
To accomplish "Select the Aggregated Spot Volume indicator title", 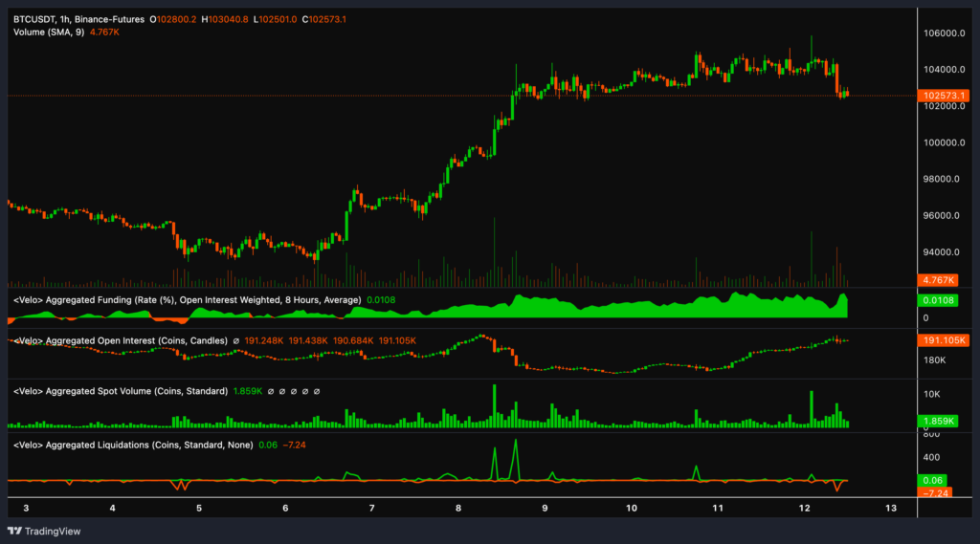I will click(x=120, y=391).
